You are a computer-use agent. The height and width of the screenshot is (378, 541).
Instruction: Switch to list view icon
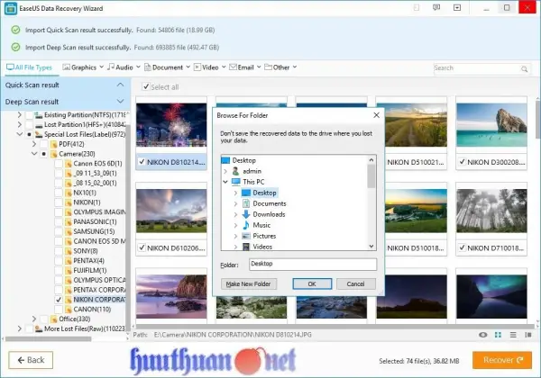click(x=513, y=335)
